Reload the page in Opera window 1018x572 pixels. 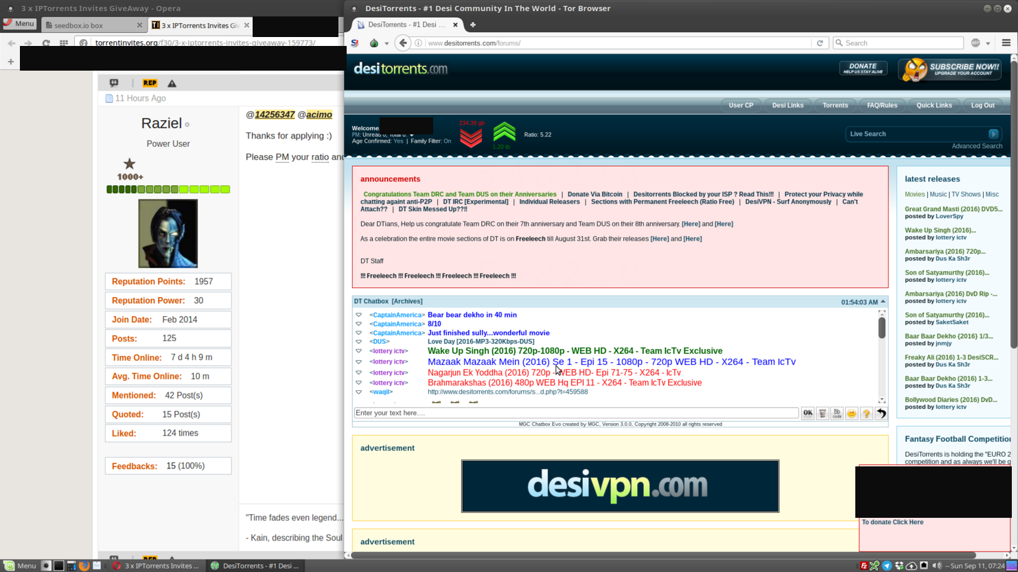pyautogui.click(x=46, y=43)
